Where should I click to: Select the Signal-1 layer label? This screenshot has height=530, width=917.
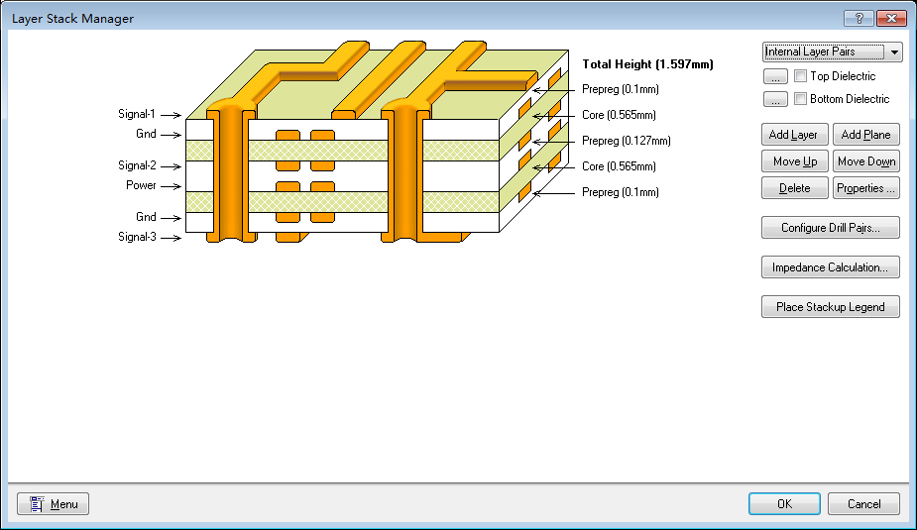click(138, 115)
